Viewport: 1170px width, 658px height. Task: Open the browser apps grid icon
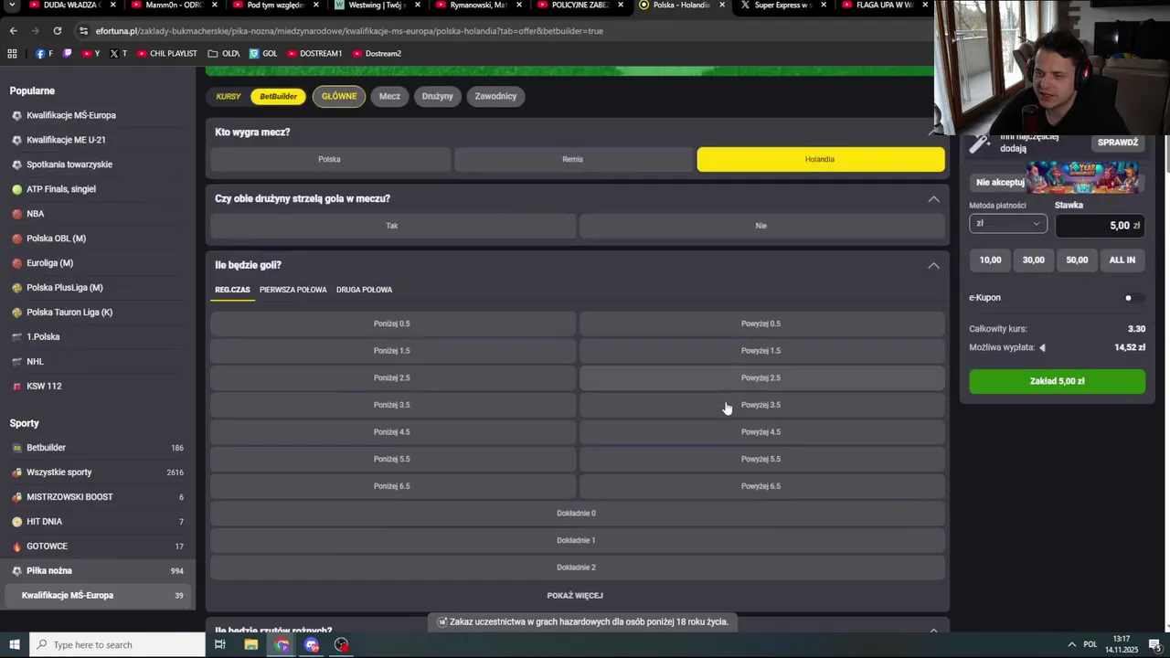pyautogui.click(x=12, y=54)
